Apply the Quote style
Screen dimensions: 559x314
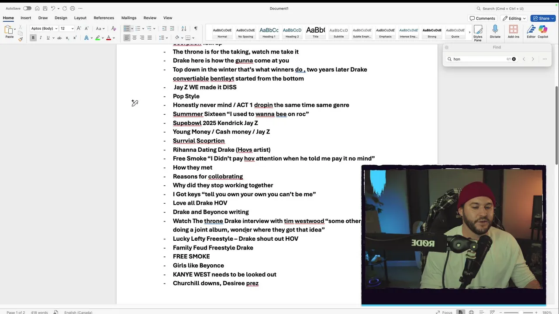point(455,32)
